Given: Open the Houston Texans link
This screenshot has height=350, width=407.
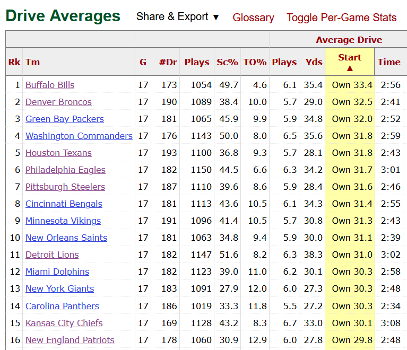Looking at the screenshot, I should coord(58,153).
